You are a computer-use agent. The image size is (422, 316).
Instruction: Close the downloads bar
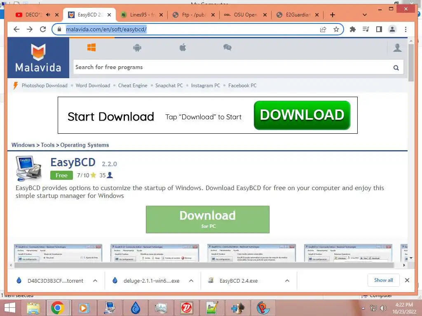pos(407,280)
